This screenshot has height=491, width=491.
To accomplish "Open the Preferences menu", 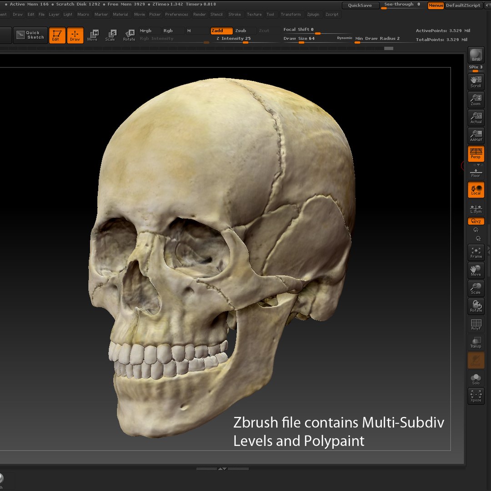I will pyautogui.click(x=176, y=15).
